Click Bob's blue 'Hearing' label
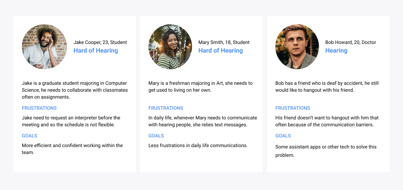403x190 pixels. [x=336, y=51]
